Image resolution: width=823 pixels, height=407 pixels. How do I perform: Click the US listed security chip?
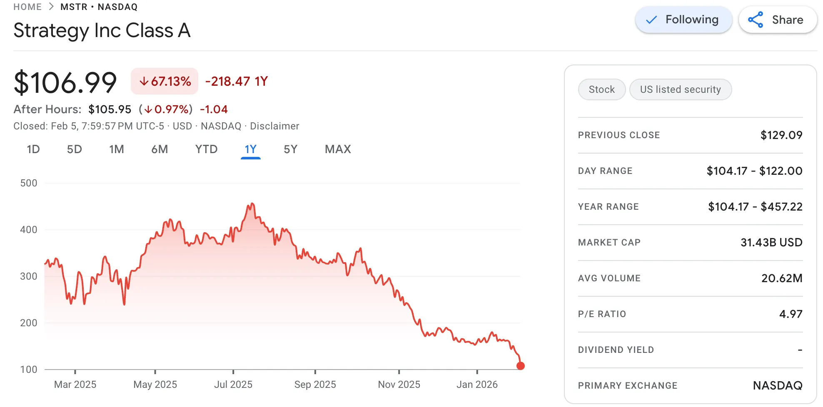(x=680, y=89)
